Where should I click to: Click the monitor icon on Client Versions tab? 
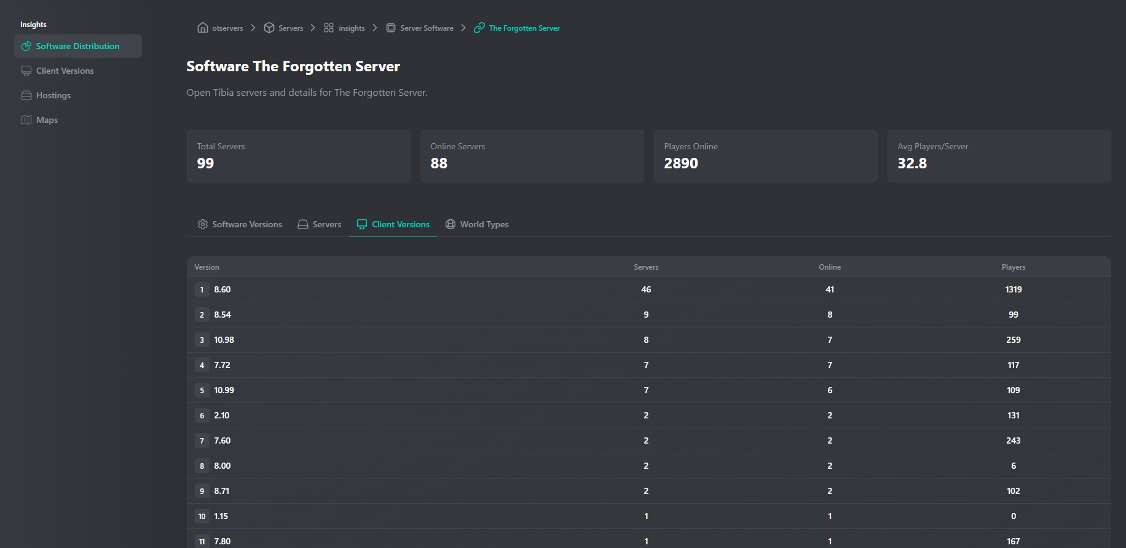[362, 224]
